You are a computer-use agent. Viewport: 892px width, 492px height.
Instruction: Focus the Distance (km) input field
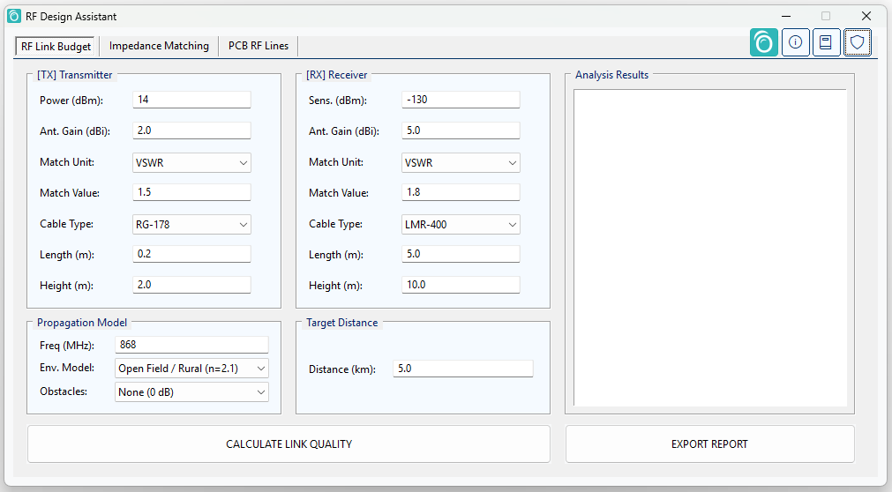[x=462, y=369]
